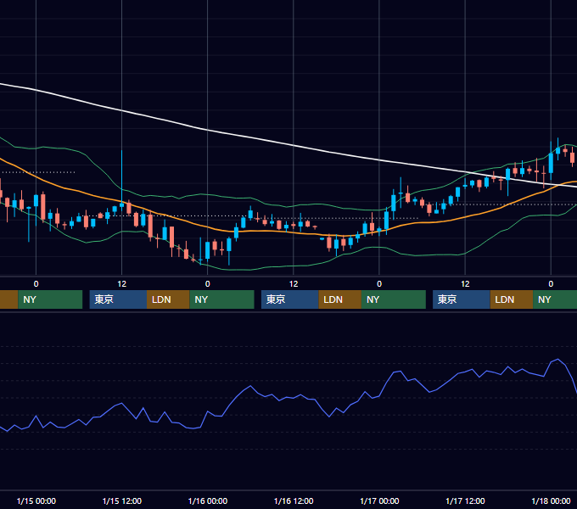Click the 1/17 12:00 time axis label

465,501
